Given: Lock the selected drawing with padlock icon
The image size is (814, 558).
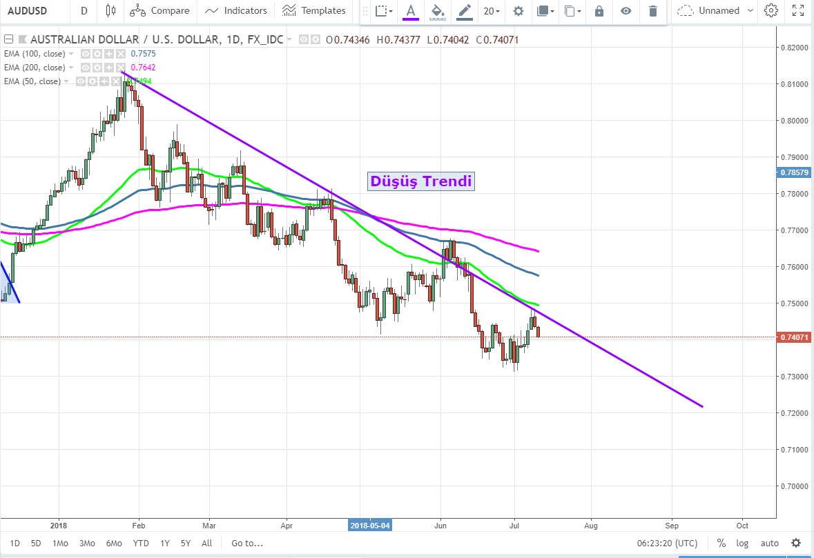Looking at the screenshot, I should (599, 11).
